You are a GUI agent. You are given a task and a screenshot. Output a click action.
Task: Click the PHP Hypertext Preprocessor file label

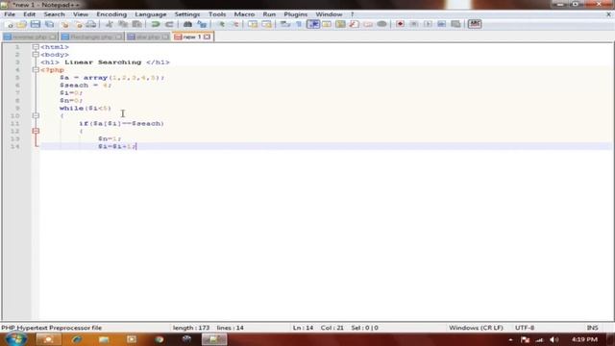pos(51,328)
